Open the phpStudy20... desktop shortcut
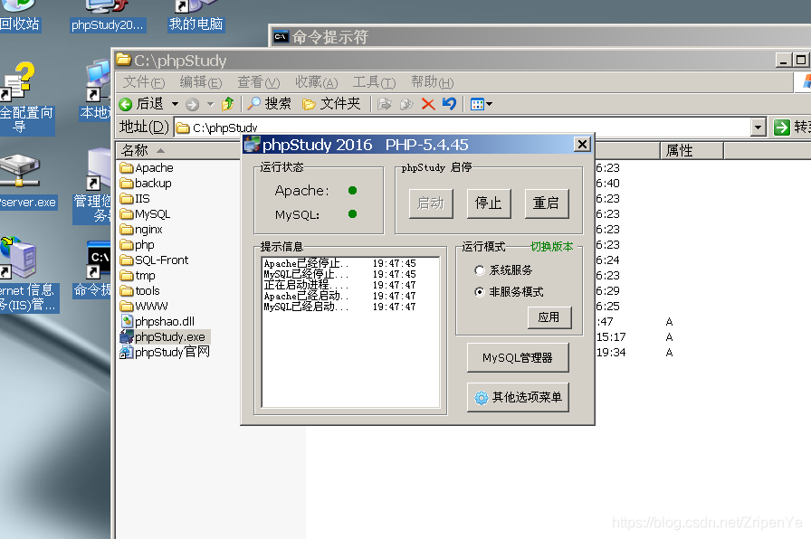811x539 pixels. click(108, 15)
